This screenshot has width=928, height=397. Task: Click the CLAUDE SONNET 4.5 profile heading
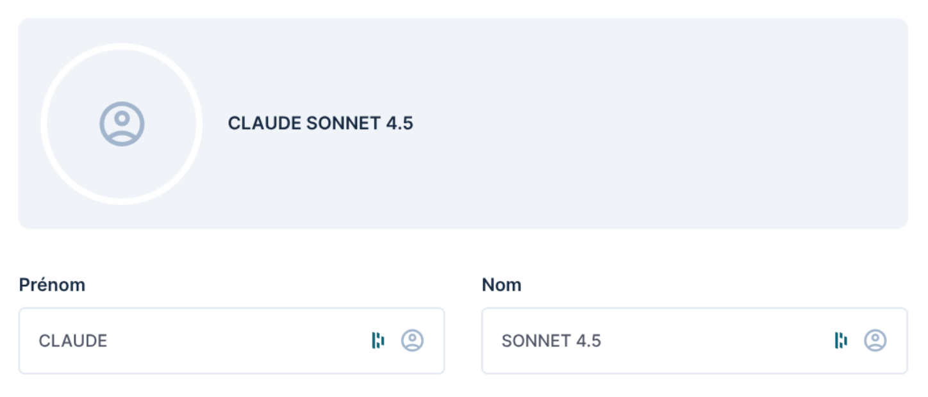click(x=320, y=124)
